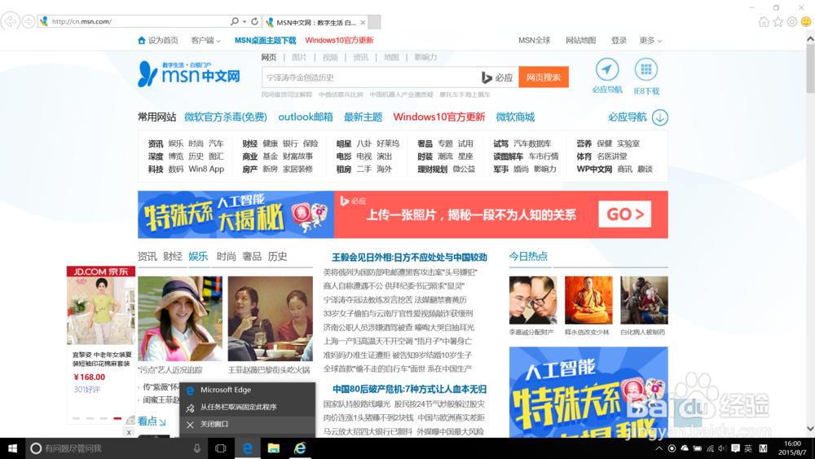815x459 pixels.
Task: Click the IE8下载 grid icon
Action: pos(646,69)
